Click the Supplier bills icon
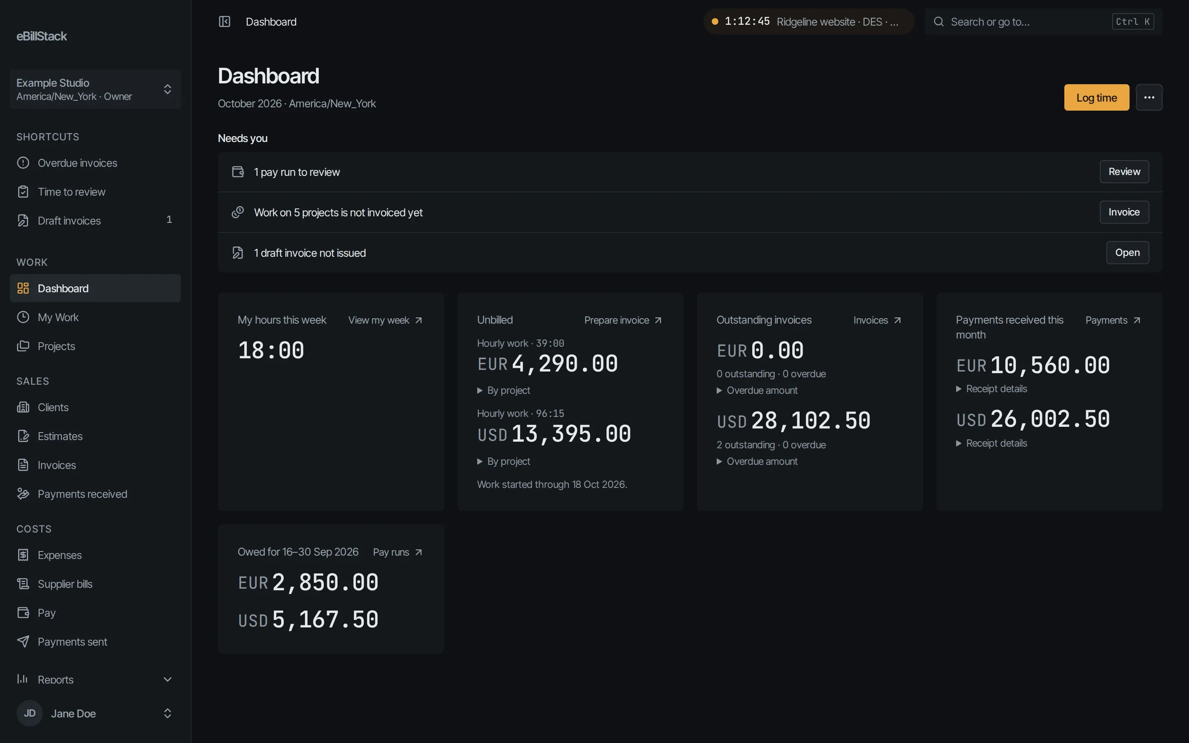This screenshot has width=1189, height=743. (23, 584)
